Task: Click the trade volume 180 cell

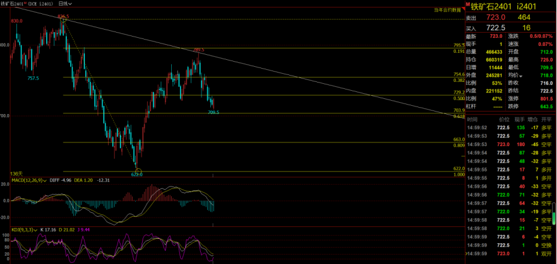Action: (520, 144)
